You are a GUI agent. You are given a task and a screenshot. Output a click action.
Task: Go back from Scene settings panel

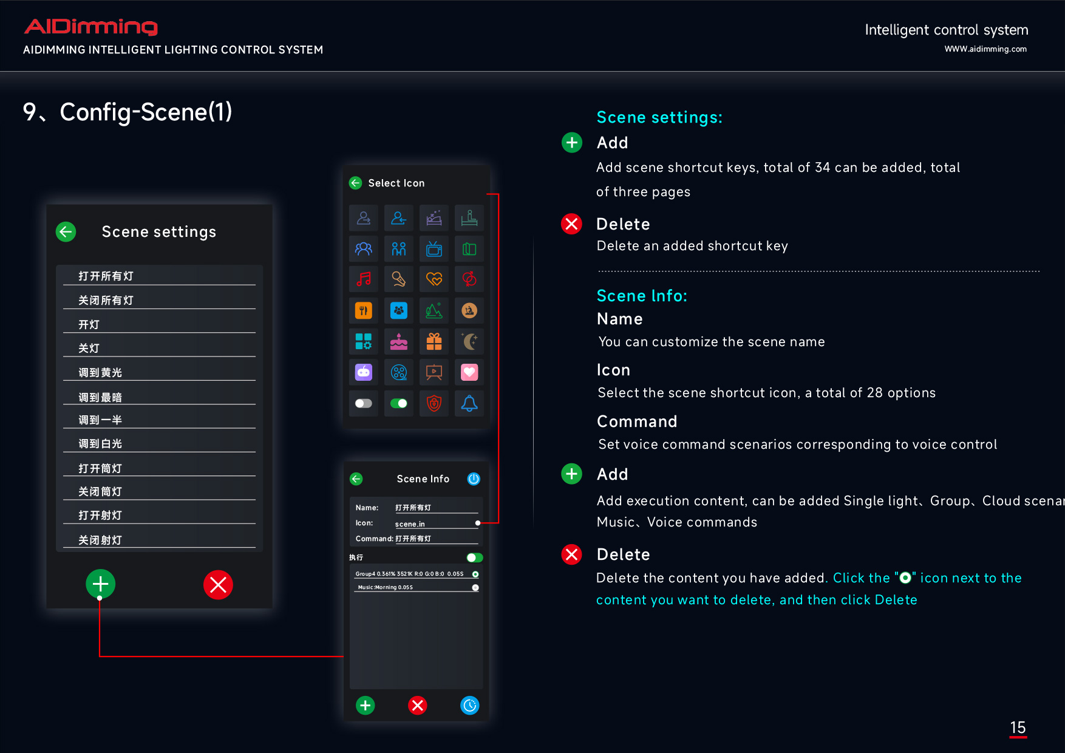coord(66,231)
